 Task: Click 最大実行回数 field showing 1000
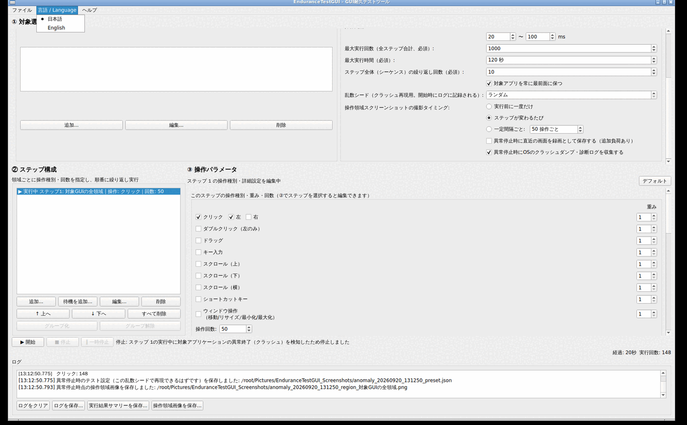pos(571,48)
